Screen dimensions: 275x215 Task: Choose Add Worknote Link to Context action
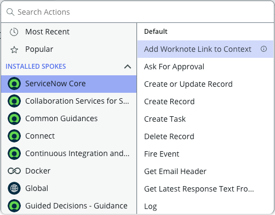[205, 49]
